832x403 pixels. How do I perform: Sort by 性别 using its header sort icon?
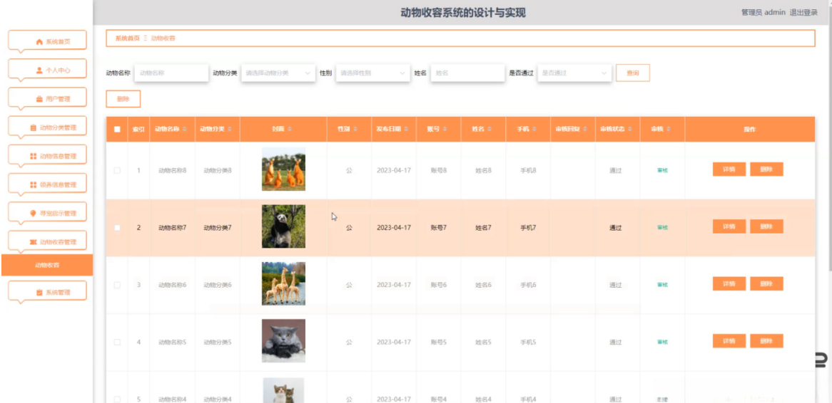tap(355, 129)
